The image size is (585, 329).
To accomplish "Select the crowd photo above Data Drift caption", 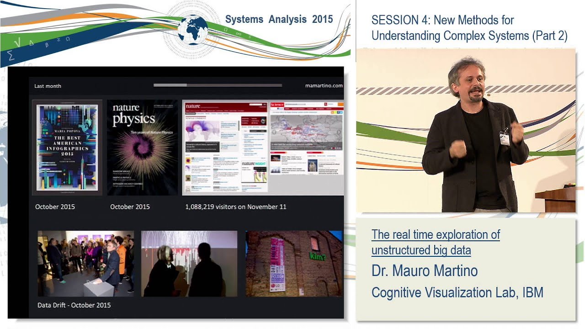I will pyautogui.click(x=86, y=264).
